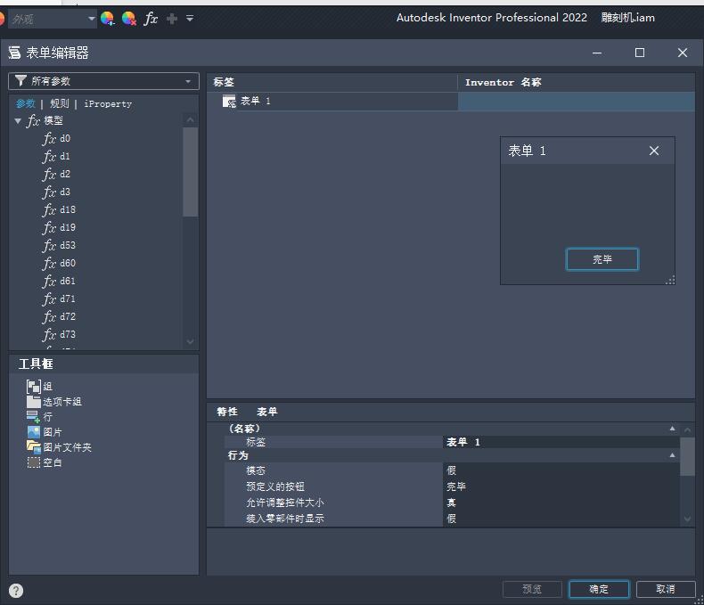The height and width of the screenshot is (605, 704).
Task: Click the appearance color wheel adjust icon
Action: pyautogui.click(x=107, y=19)
